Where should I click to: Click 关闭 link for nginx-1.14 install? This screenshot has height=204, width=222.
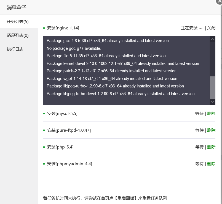211,28
